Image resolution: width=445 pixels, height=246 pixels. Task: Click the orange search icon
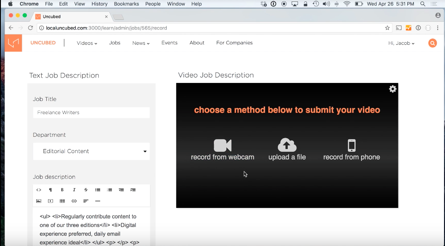point(432,43)
